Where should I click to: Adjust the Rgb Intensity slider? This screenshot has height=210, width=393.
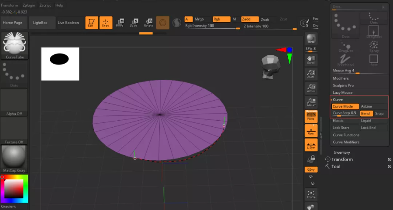(x=213, y=26)
